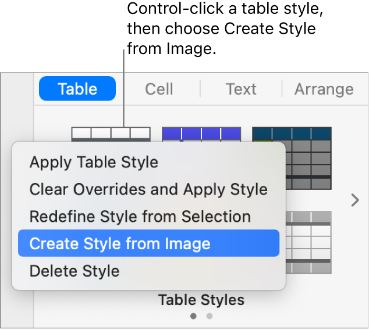Screen dimensions: 369x330
Task: Jump to second styles page dot
Action: [x=210, y=316]
